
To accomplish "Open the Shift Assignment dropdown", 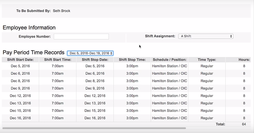I will 205,36.
